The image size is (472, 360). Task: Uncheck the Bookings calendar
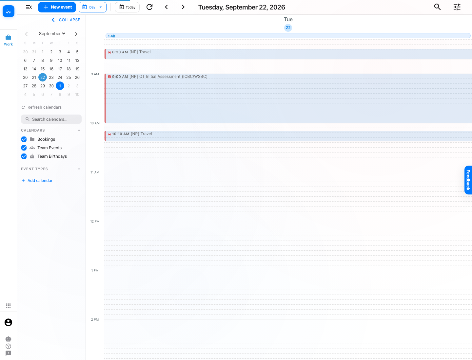(24, 139)
